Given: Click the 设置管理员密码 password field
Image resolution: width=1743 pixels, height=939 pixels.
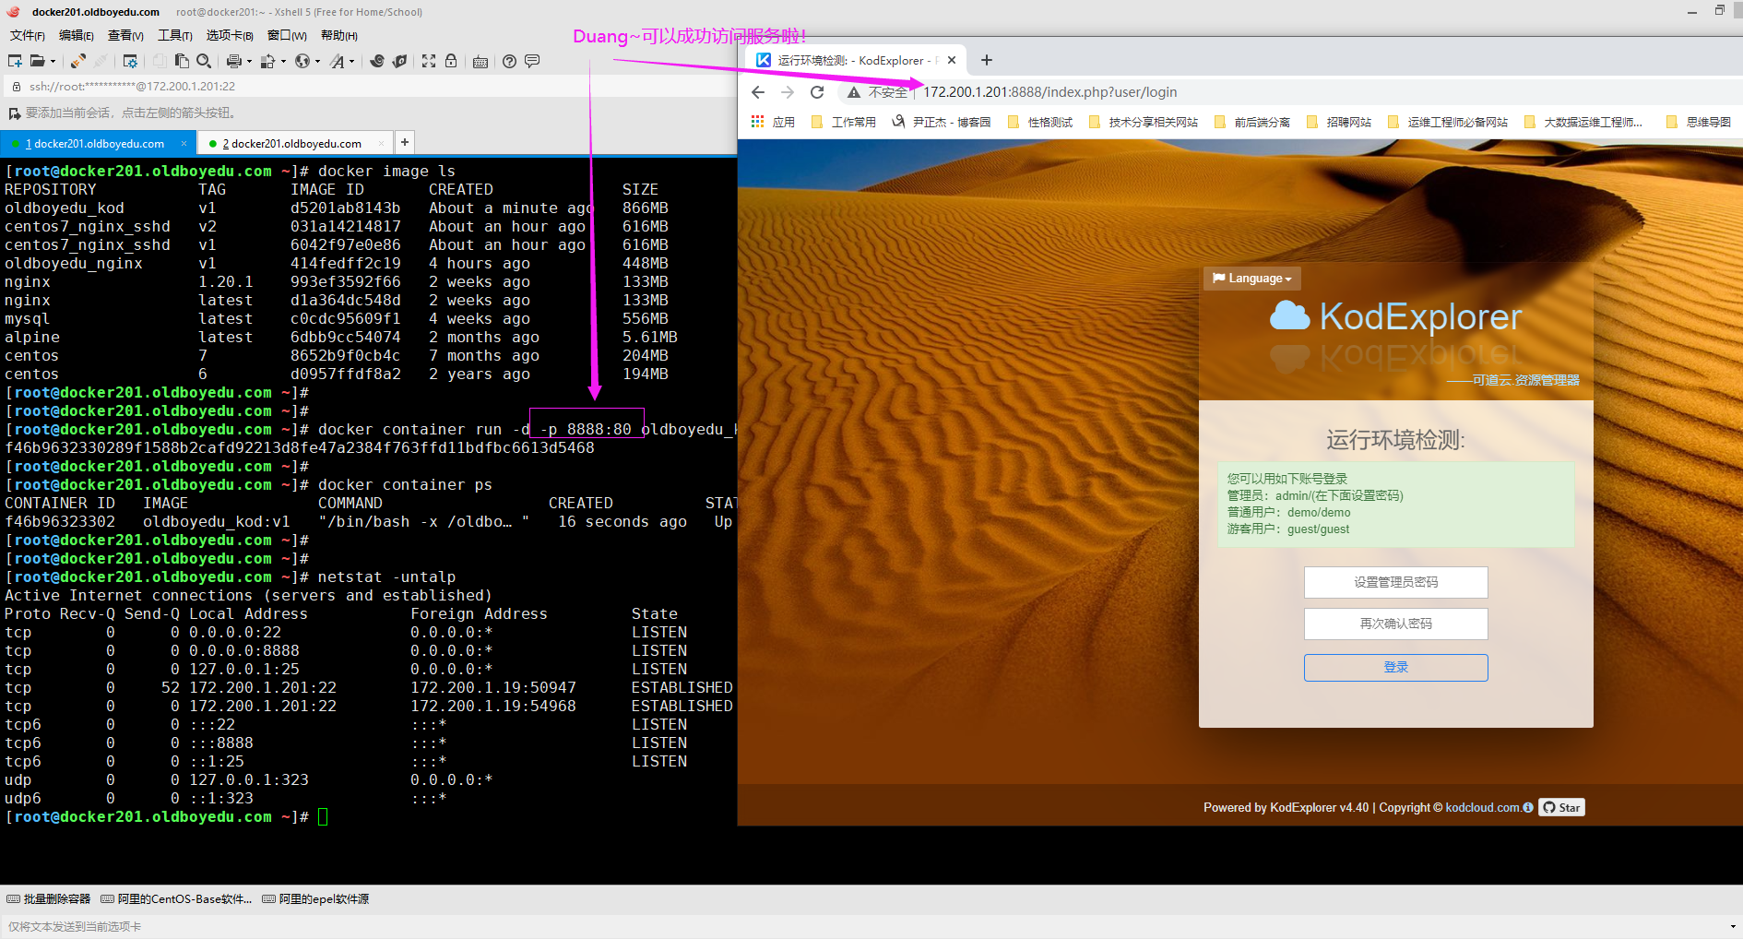Looking at the screenshot, I should [x=1395, y=583].
